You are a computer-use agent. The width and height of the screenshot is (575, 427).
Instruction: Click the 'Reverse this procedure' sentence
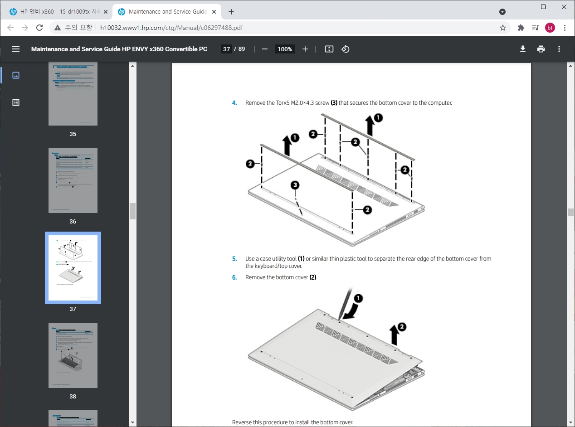(x=292, y=422)
